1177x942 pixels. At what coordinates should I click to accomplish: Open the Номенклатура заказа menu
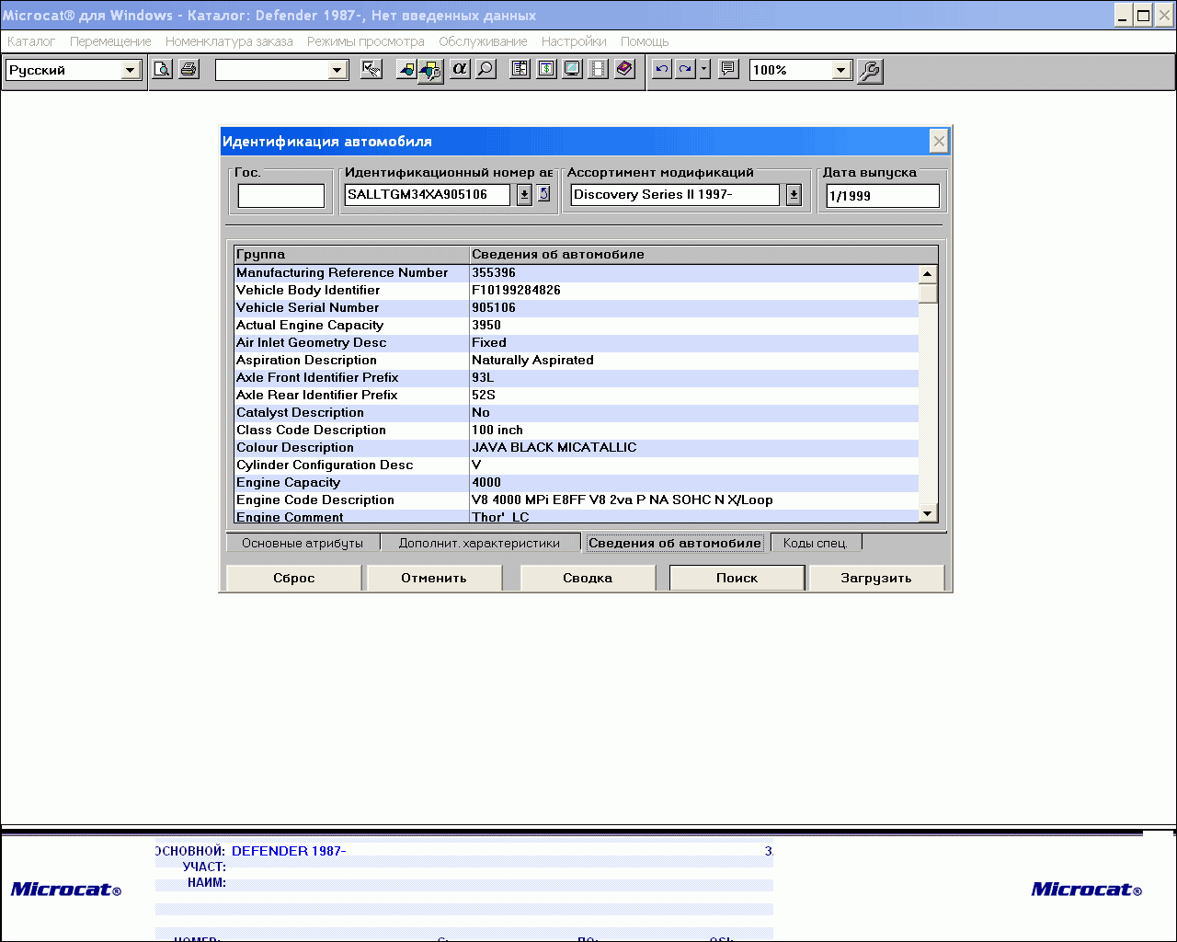tap(229, 41)
